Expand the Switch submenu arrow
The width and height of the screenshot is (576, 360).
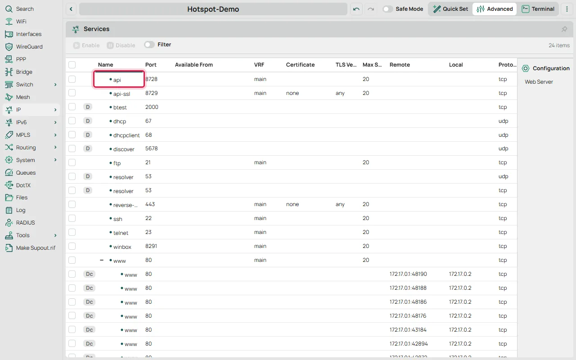coord(55,85)
